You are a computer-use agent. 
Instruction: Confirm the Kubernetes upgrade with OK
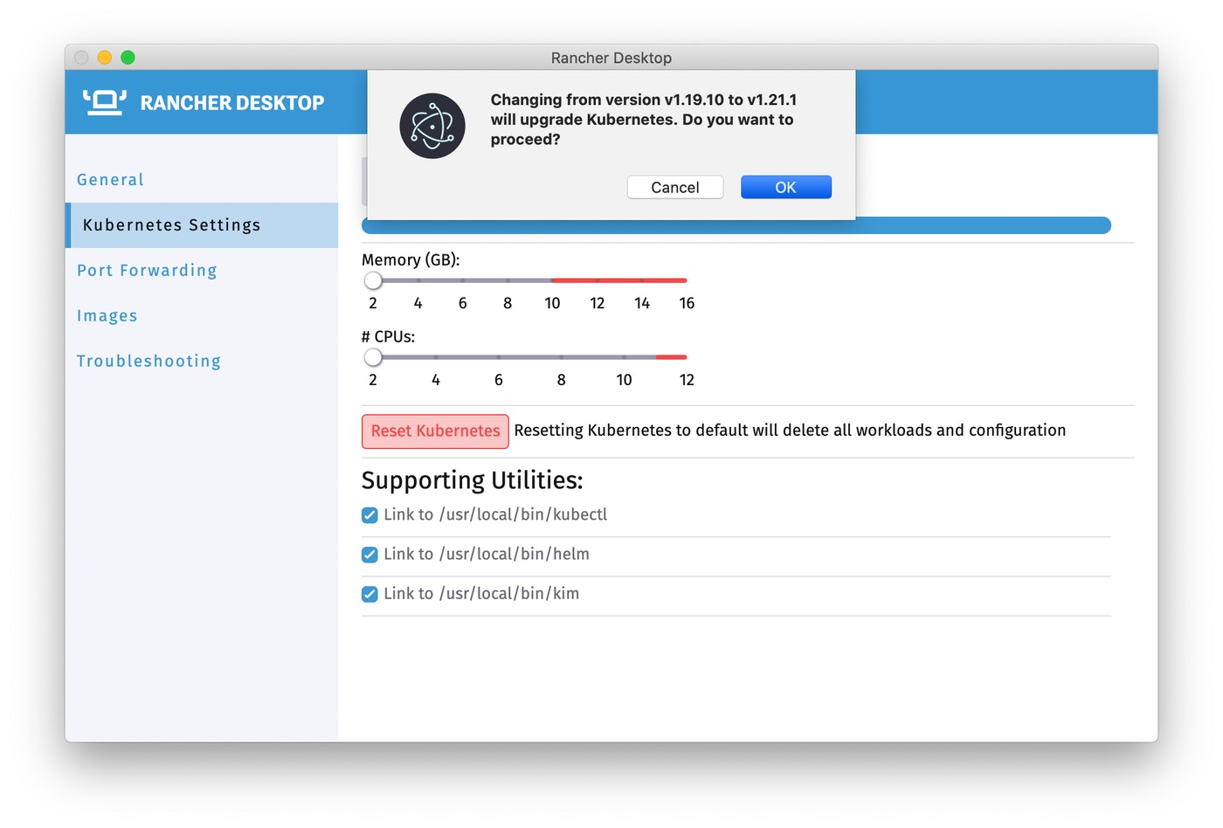[x=784, y=187]
